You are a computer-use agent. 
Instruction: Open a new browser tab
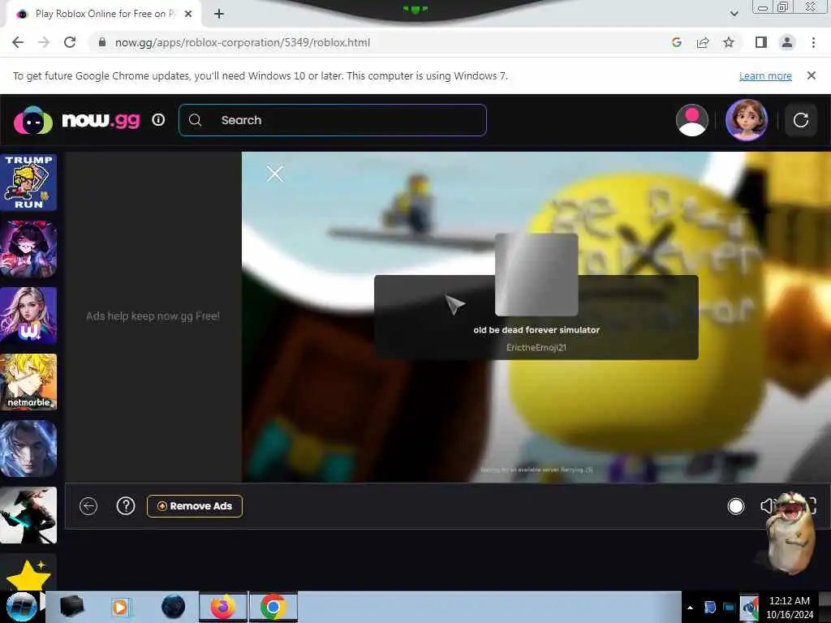(x=219, y=14)
